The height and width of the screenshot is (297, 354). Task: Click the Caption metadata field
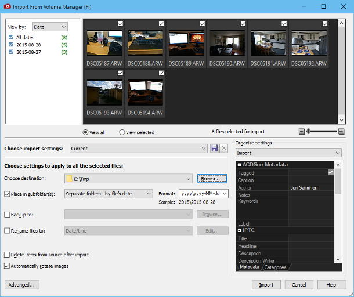pos(311,180)
